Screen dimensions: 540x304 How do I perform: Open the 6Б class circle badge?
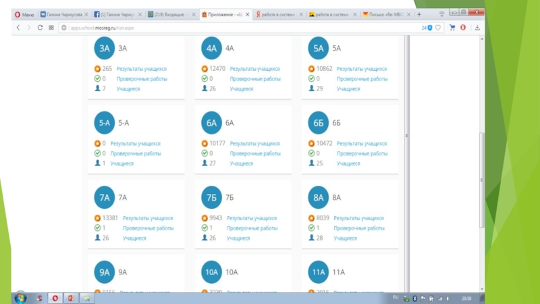point(318,122)
